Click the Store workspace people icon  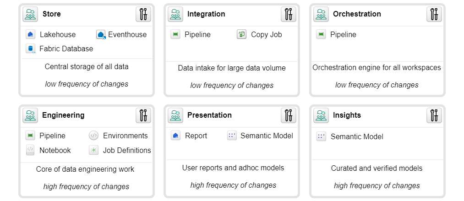tap(30, 14)
